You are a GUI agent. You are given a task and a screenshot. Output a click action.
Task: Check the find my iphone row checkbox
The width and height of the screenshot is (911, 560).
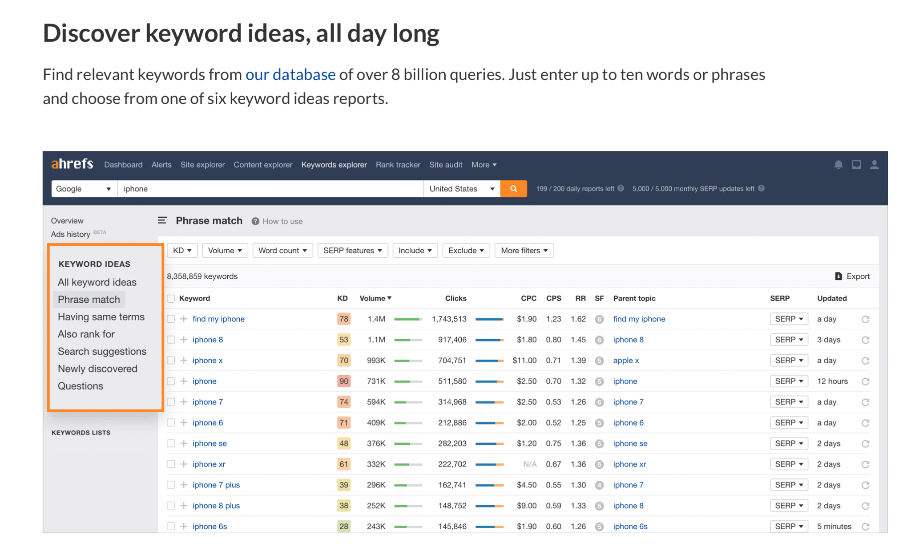tap(171, 319)
